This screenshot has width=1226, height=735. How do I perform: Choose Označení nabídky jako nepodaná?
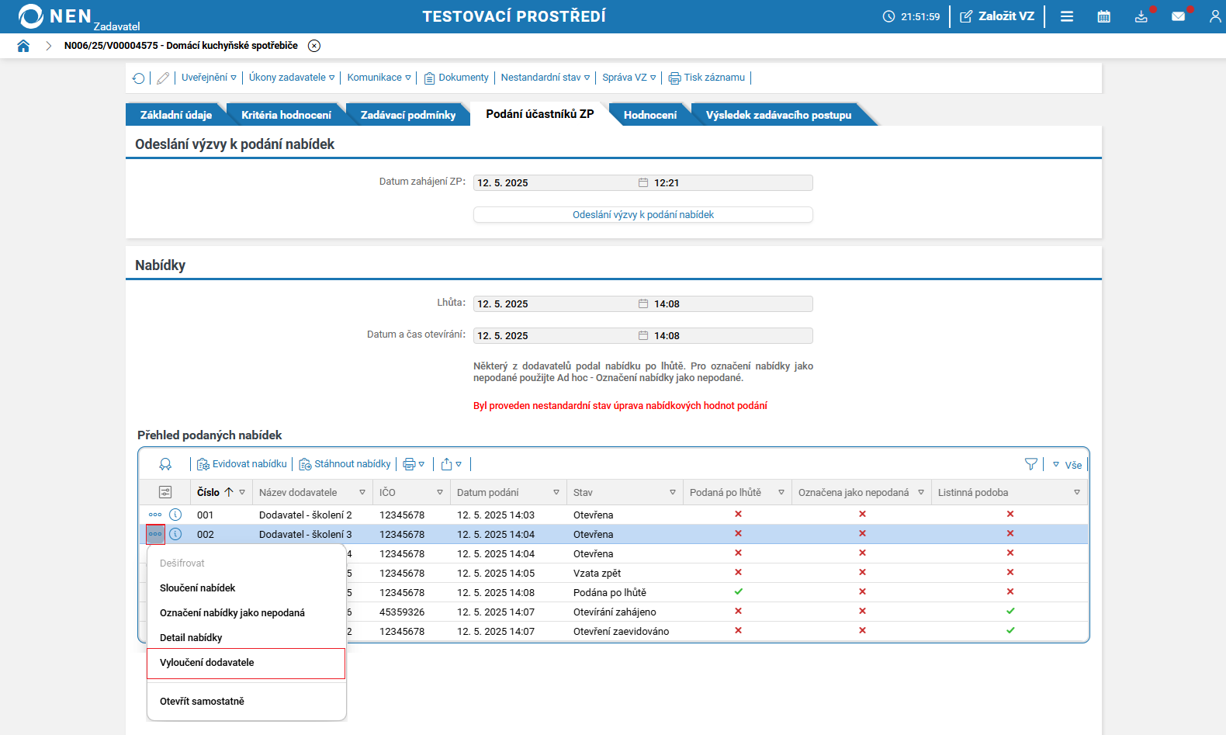pos(232,613)
